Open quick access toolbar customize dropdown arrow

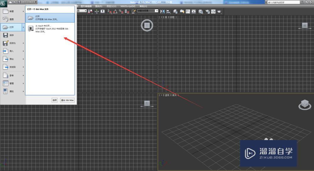36,2
